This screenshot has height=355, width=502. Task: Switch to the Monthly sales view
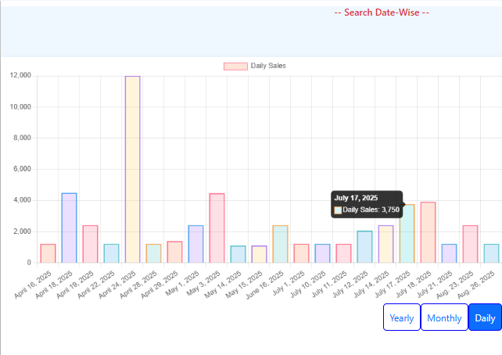[x=444, y=318]
